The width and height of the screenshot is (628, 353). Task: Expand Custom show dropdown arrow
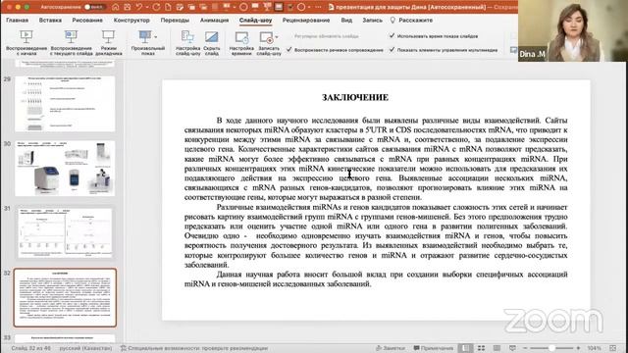coord(156,37)
